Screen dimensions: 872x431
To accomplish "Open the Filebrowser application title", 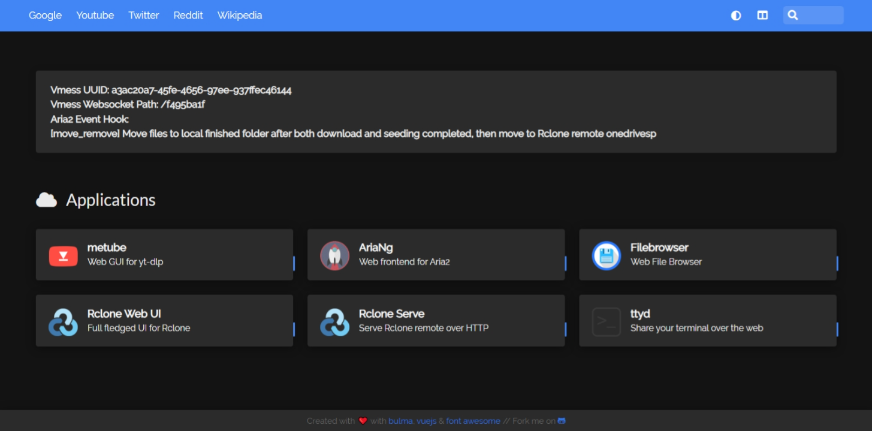I will coord(659,248).
